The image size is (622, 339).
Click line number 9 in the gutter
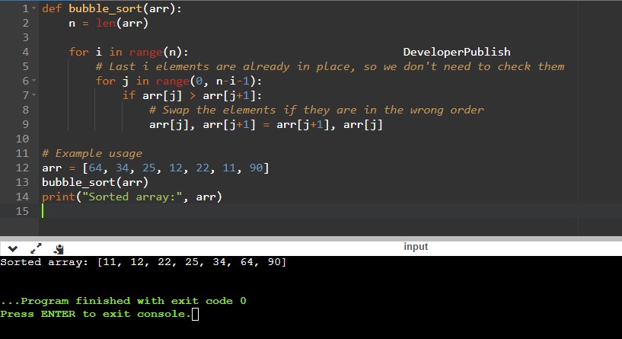pos(25,125)
